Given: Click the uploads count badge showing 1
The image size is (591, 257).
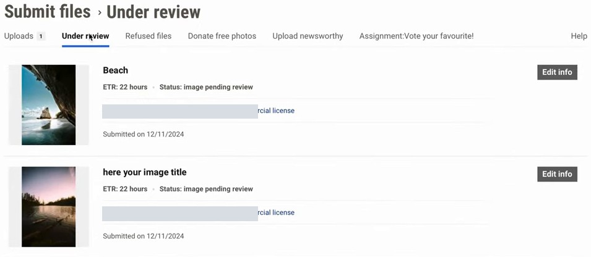Looking at the screenshot, I should click(x=41, y=36).
